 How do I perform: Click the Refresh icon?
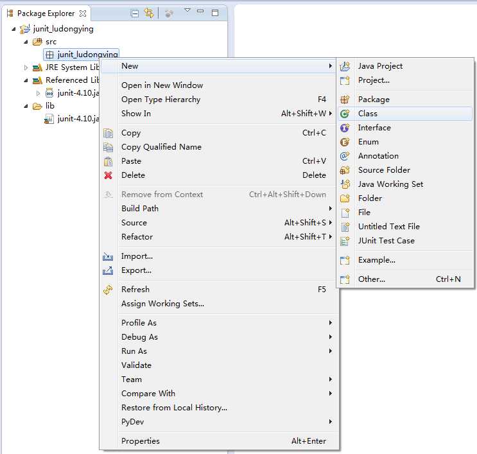point(108,290)
